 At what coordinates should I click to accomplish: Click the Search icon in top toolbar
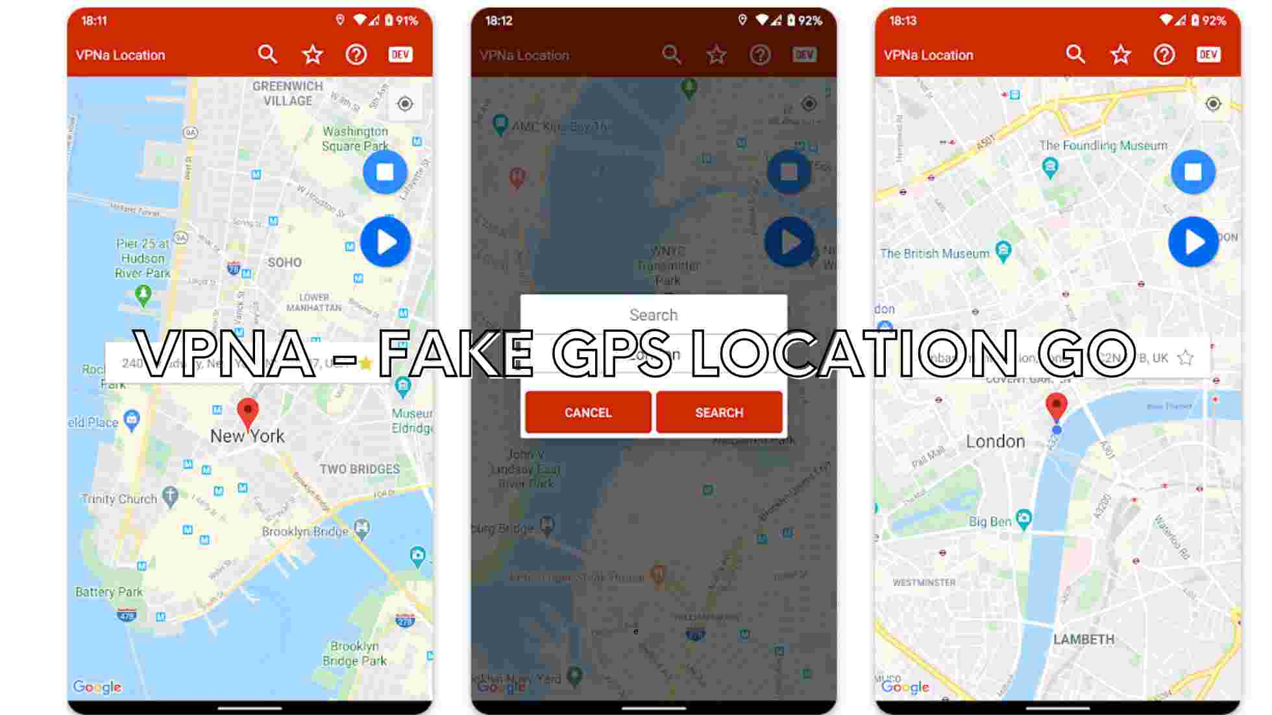268,54
